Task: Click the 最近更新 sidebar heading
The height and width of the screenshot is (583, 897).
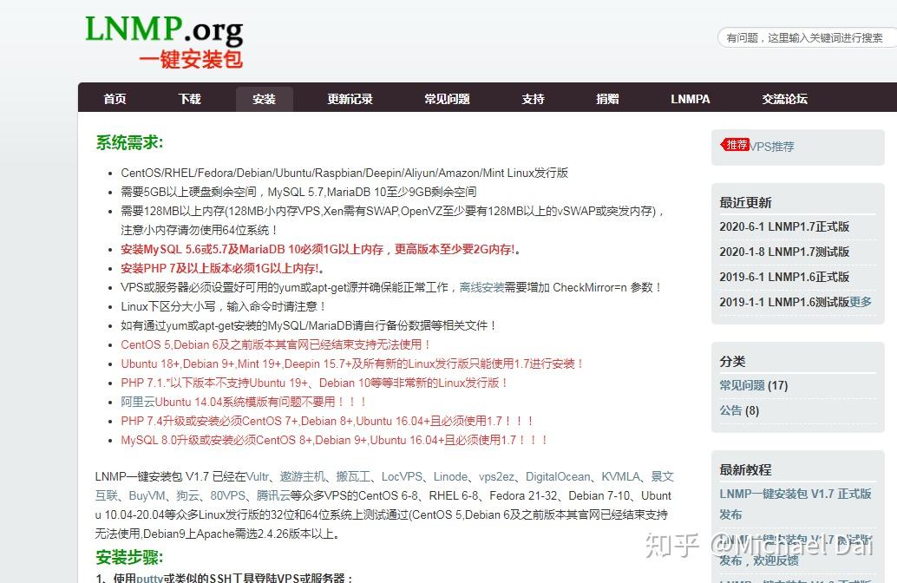Action: [x=745, y=202]
